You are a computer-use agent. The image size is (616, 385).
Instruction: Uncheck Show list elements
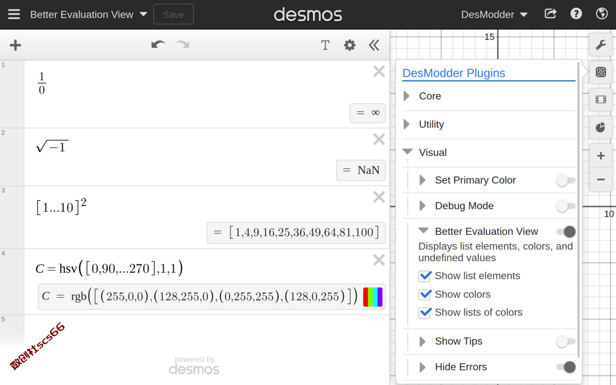[425, 276]
